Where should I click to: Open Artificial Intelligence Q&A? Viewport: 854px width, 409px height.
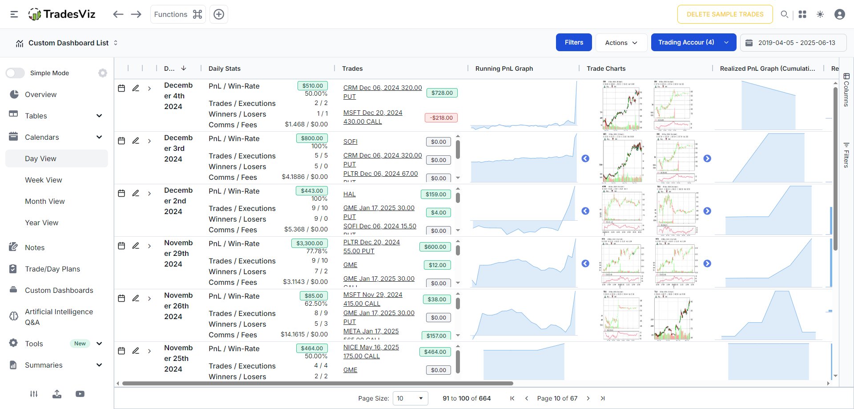coord(56,317)
